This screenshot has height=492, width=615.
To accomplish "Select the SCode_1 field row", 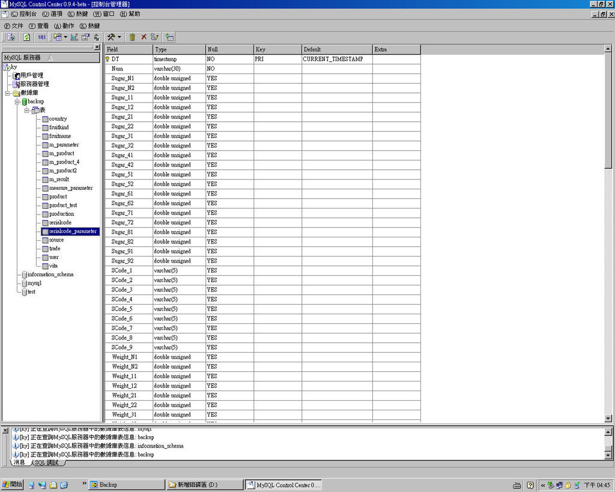I will tap(262, 271).
